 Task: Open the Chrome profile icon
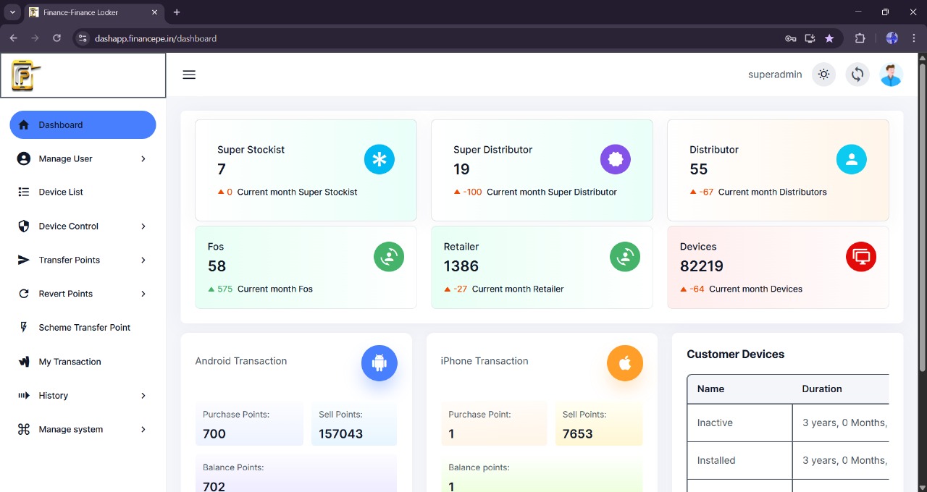(x=892, y=38)
